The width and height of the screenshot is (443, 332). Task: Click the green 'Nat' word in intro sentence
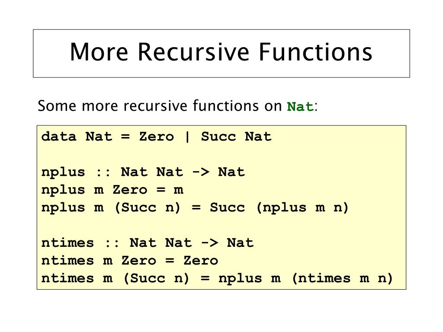point(300,107)
